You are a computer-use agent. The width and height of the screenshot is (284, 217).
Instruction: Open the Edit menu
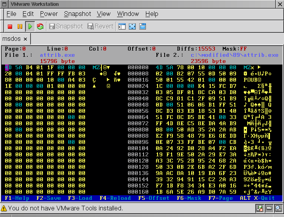(28, 14)
